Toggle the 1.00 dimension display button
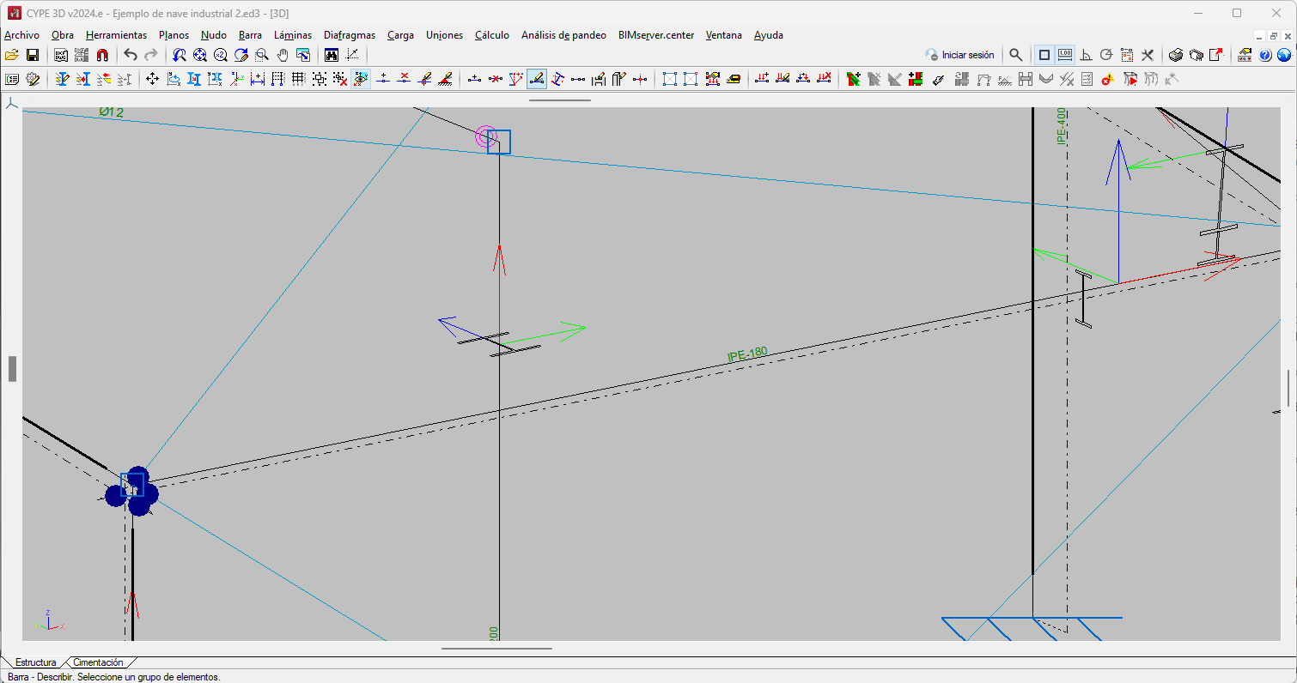Image resolution: width=1297 pixels, height=683 pixels. [1065, 55]
